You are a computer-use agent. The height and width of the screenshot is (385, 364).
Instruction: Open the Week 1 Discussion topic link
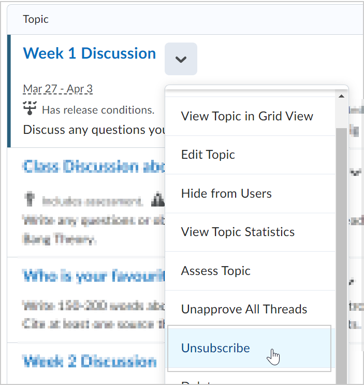click(90, 53)
